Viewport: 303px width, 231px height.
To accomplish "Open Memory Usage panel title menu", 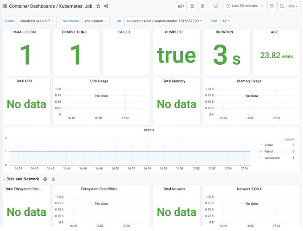I will pos(249,81).
